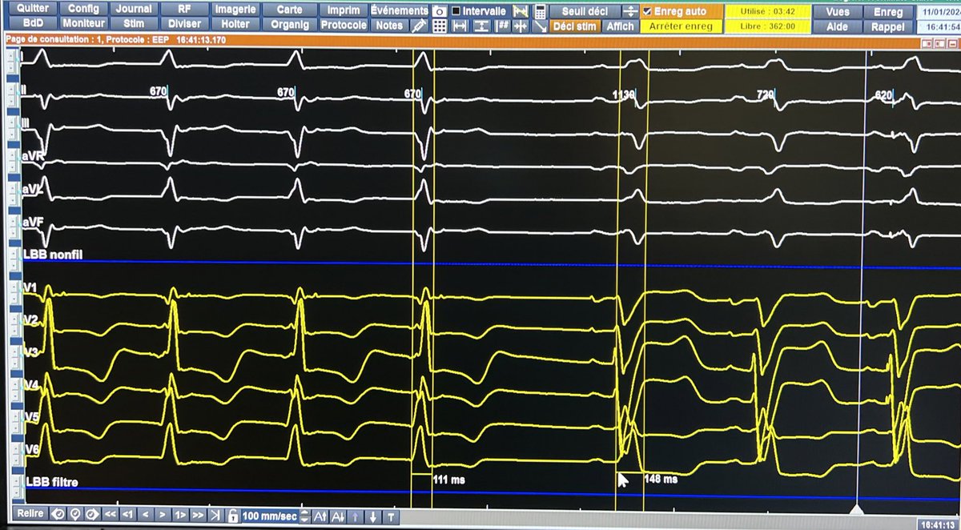
Task: Click the Affich display button
Action: click(620, 26)
